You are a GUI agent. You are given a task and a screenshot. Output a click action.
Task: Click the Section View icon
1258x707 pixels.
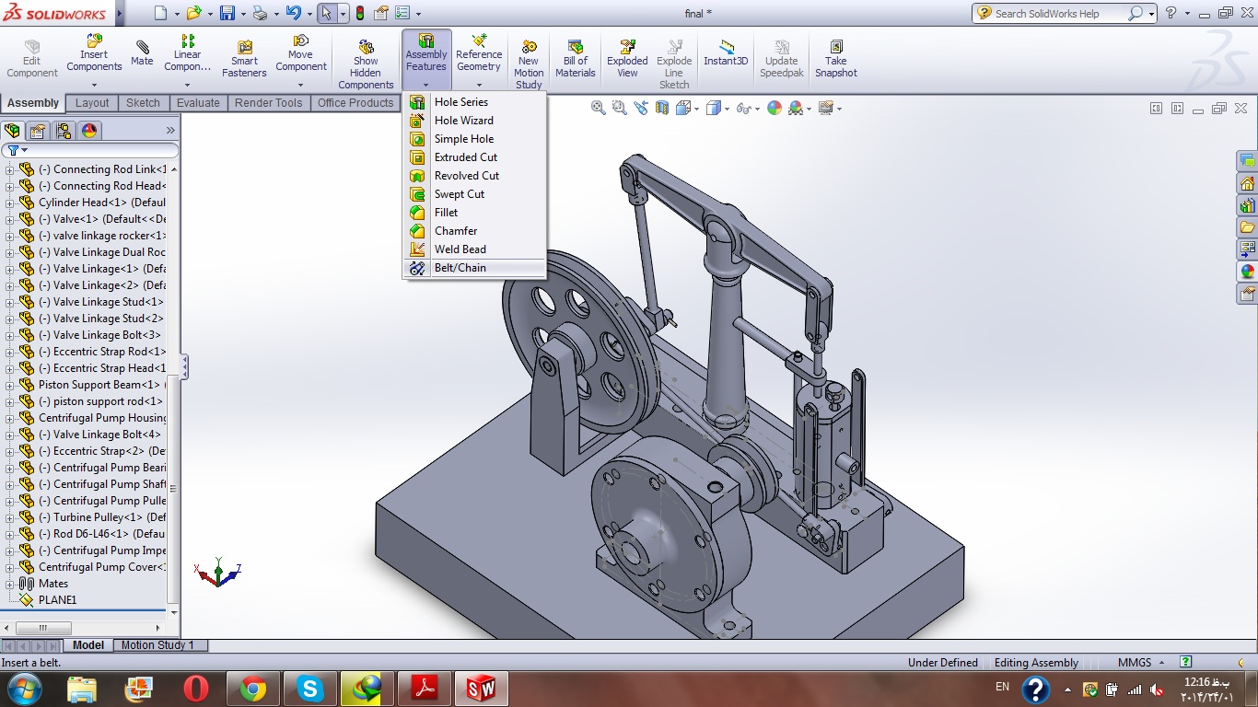[662, 108]
